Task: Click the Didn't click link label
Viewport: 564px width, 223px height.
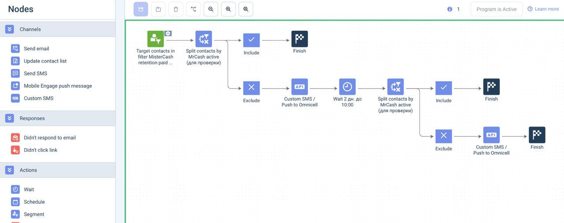Action: point(41,150)
